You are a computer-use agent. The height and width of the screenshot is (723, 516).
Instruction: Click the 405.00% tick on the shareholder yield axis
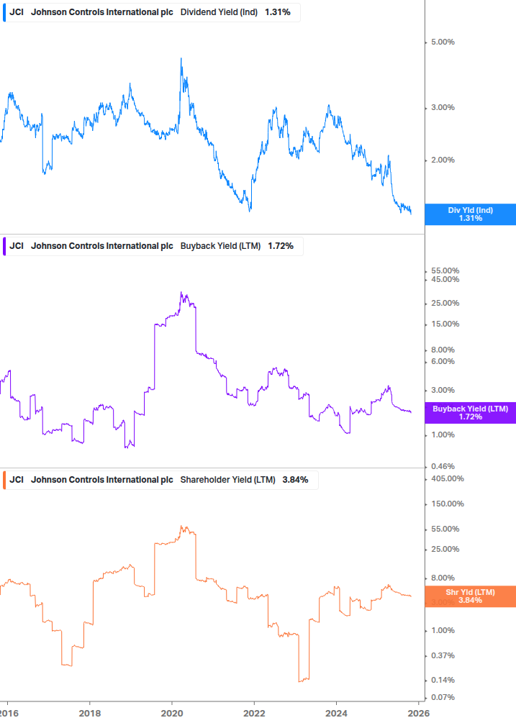[x=447, y=479]
